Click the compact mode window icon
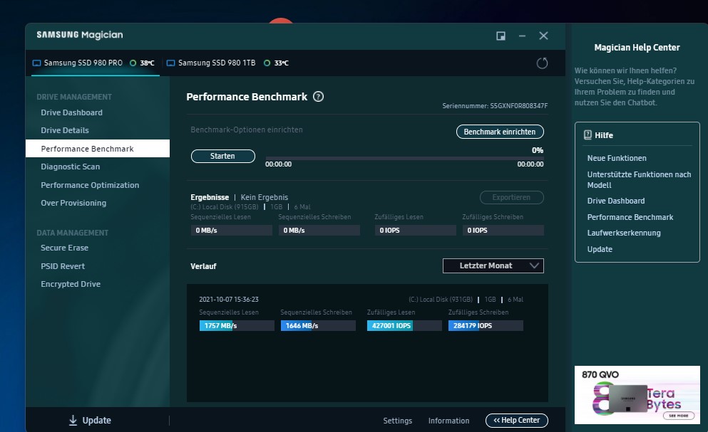Viewport: 708px width, 432px height. [501, 36]
